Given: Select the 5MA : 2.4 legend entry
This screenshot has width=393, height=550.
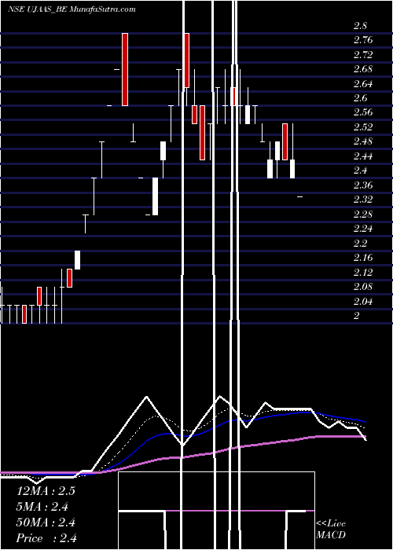Looking at the screenshot, I should tap(42, 507).
